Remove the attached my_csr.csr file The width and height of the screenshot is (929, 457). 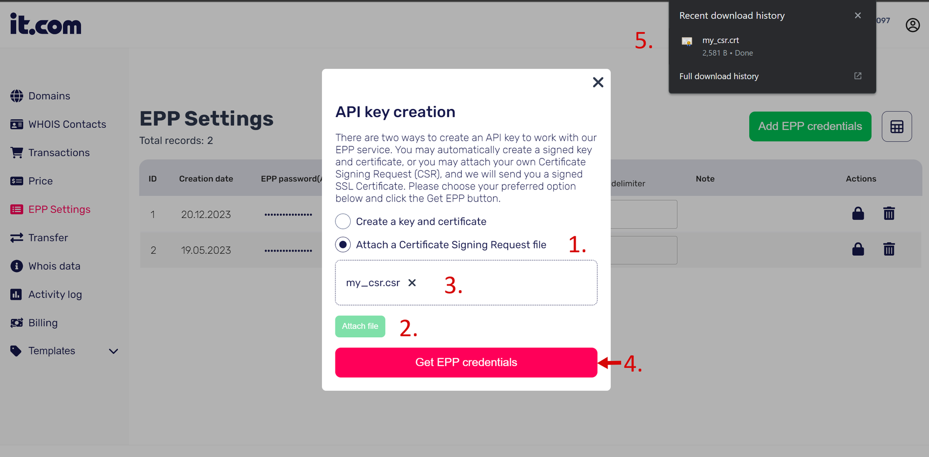(412, 283)
